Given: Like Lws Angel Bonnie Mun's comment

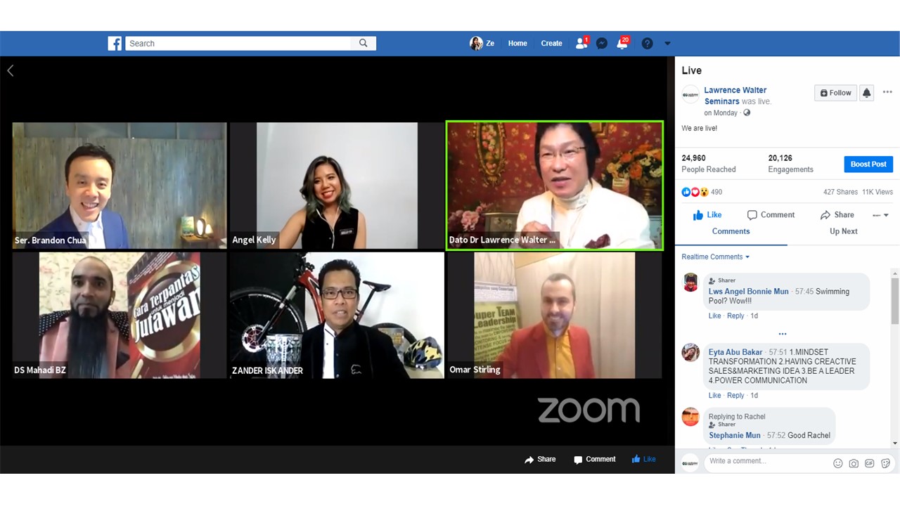Looking at the screenshot, I should [x=715, y=316].
